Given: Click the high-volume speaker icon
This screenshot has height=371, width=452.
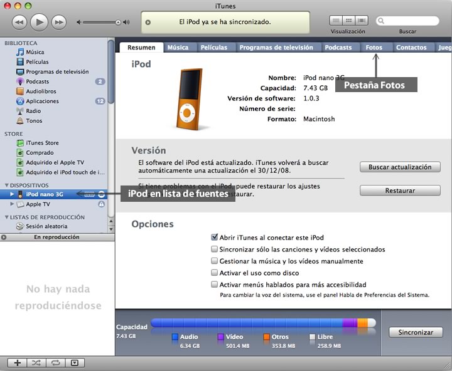Looking at the screenshot, I should tap(127, 22).
